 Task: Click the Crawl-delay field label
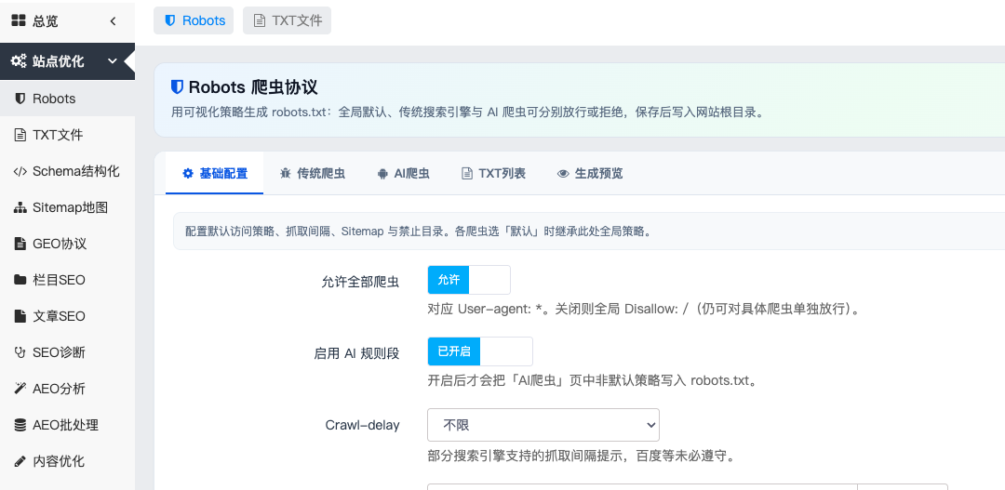(362, 425)
